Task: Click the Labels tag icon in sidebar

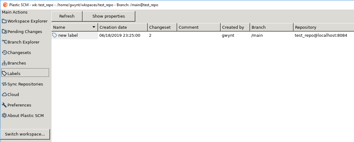Action: point(4,73)
